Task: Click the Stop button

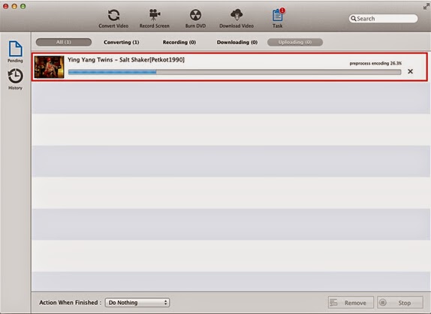Action: point(400,303)
